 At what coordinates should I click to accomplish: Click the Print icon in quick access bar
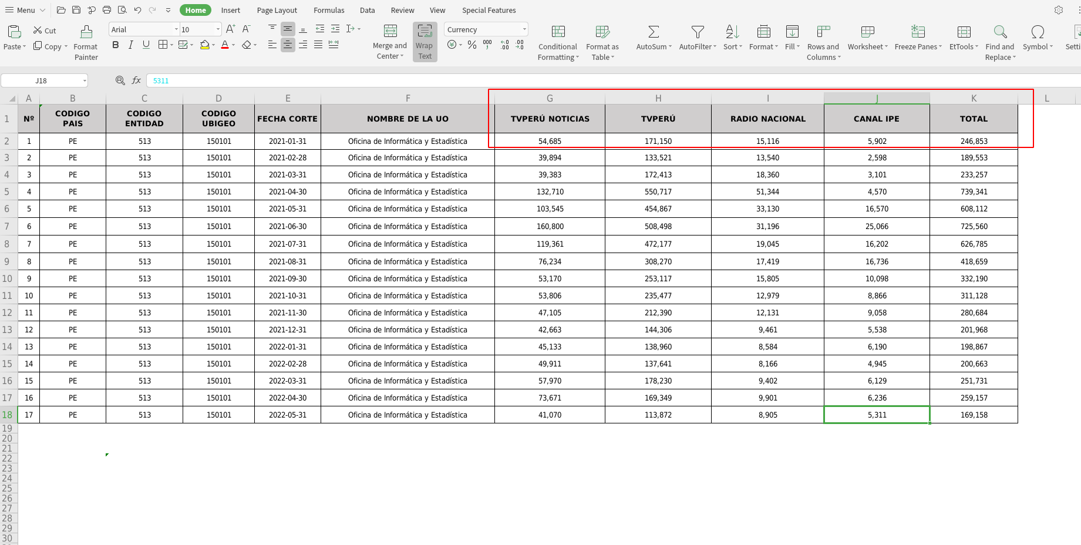click(107, 10)
